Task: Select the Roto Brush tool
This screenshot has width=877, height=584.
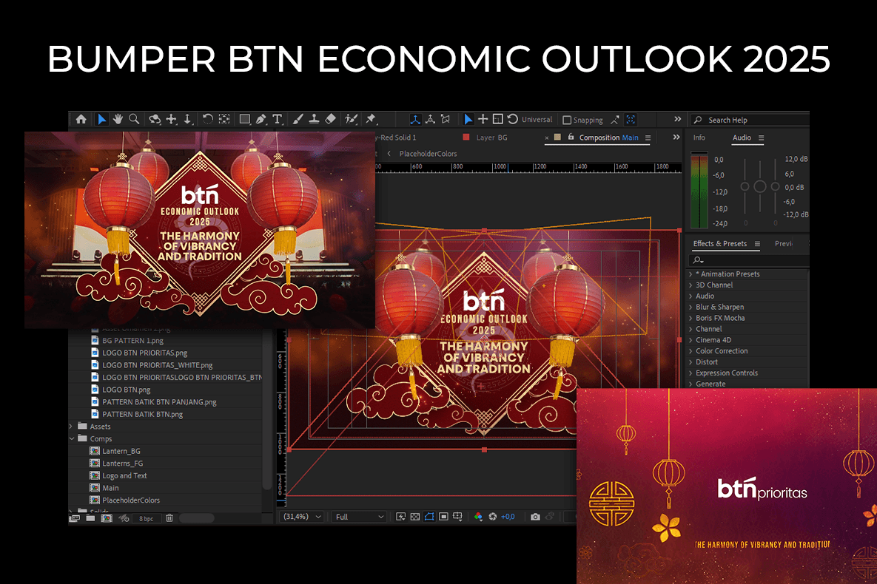Action: click(351, 119)
